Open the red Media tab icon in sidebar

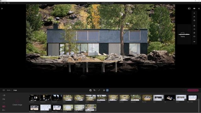4,106
